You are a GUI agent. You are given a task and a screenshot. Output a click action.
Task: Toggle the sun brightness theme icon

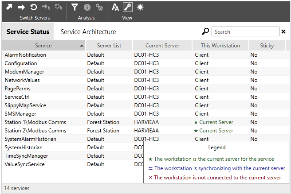coord(140,7)
